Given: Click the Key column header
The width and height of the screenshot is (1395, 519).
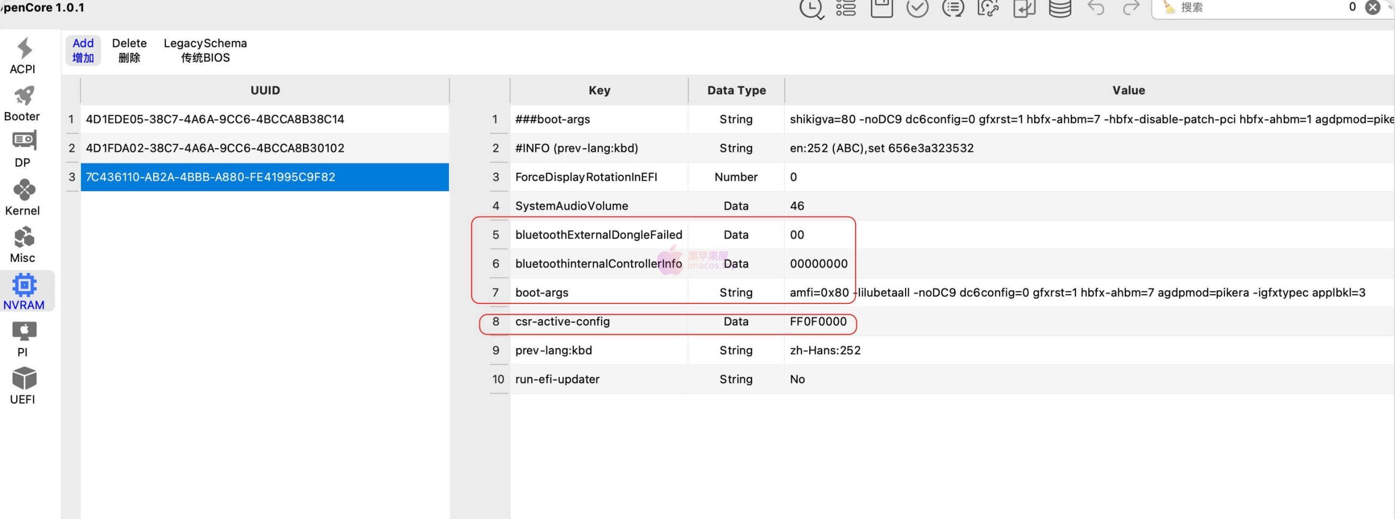Looking at the screenshot, I should coord(599,90).
